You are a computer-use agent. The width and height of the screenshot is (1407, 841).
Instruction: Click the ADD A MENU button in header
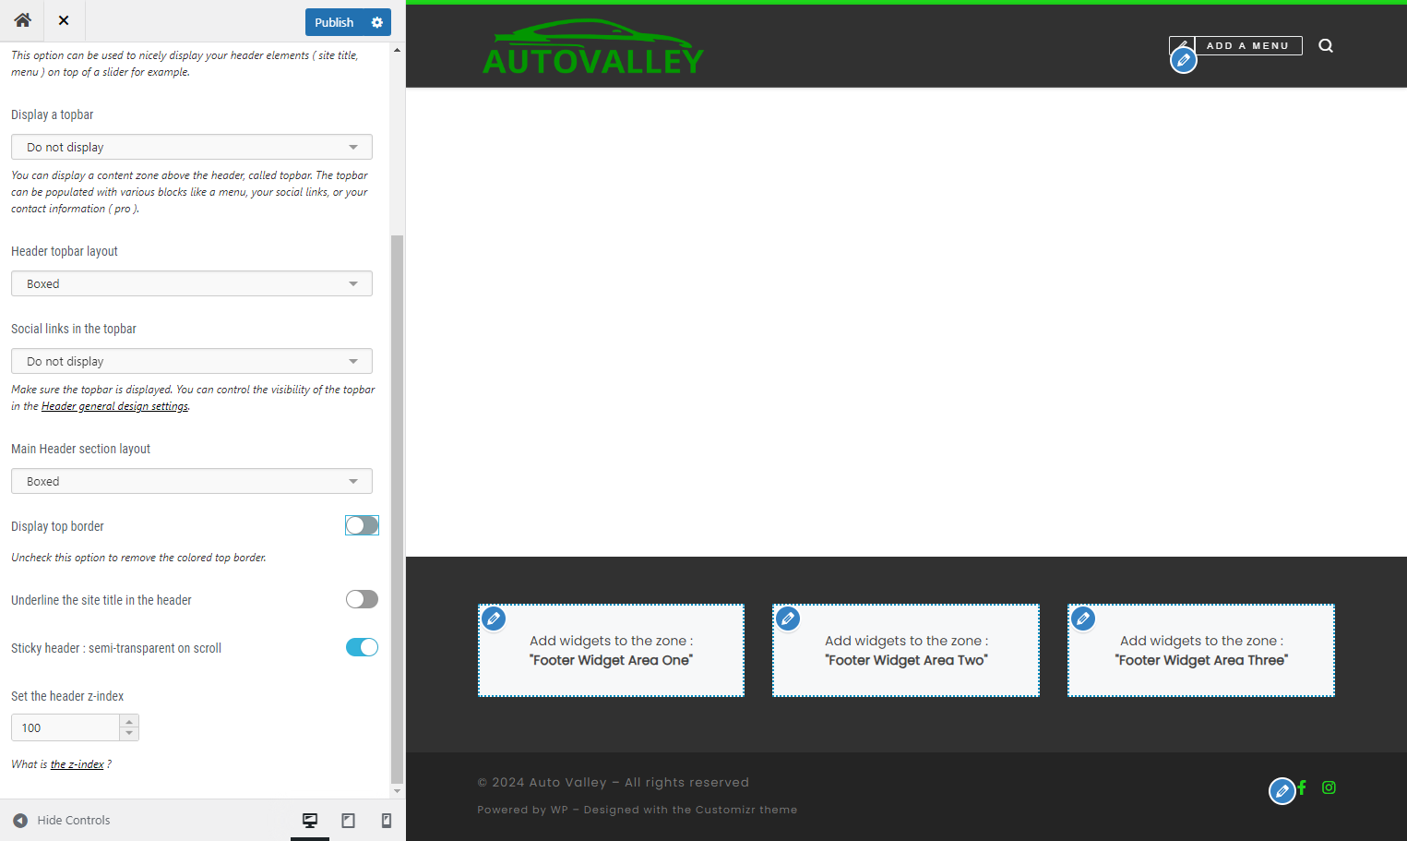pos(1247,45)
